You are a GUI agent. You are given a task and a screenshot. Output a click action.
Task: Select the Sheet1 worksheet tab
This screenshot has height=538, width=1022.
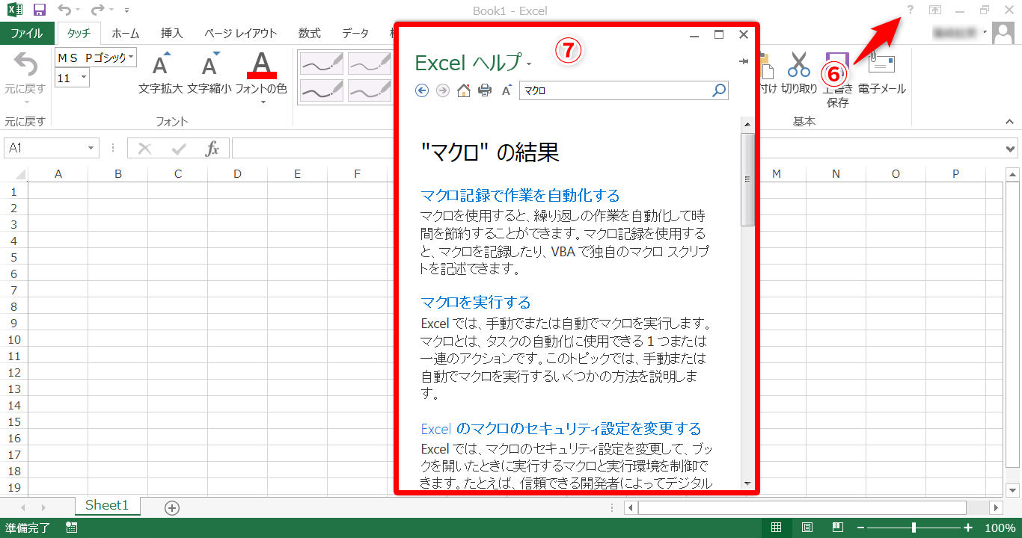click(107, 506)
